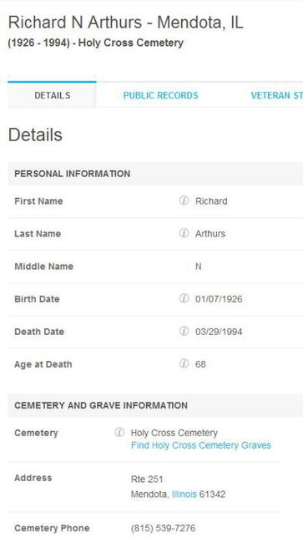Follow the Illinois state link
Screen dimensions: 303x543
(184, 495)
